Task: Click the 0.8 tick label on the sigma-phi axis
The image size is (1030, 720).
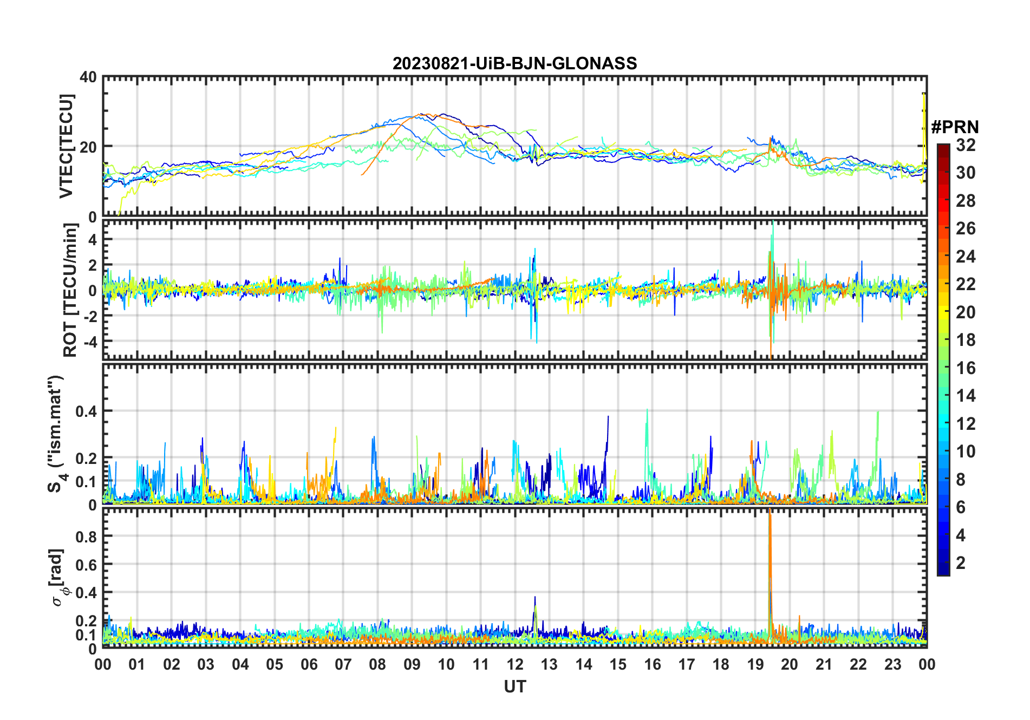Action: pyautogui.click(x=86, y=536)
